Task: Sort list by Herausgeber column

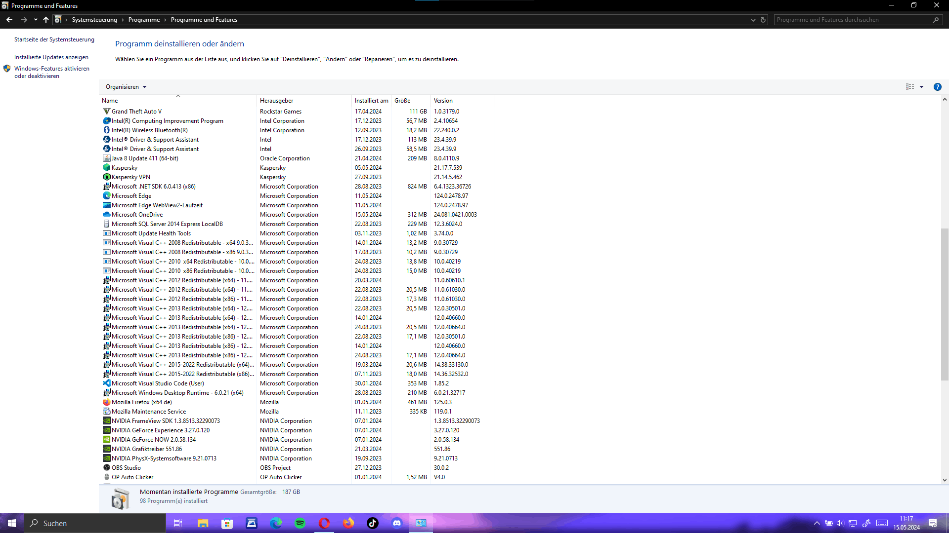Action: pos(277,101)
